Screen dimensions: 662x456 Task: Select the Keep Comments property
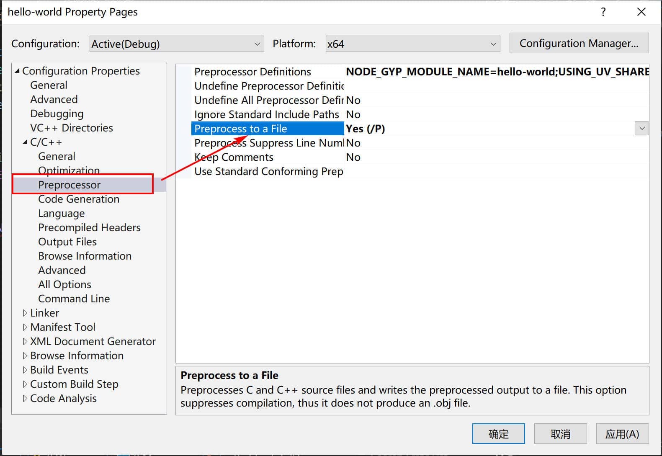click(x=234, y=157)
